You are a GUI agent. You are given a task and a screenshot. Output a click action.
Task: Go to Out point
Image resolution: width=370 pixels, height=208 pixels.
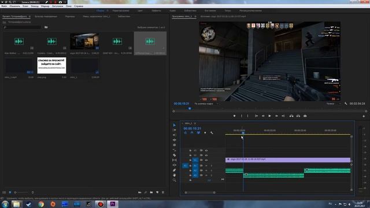[283, 116]
